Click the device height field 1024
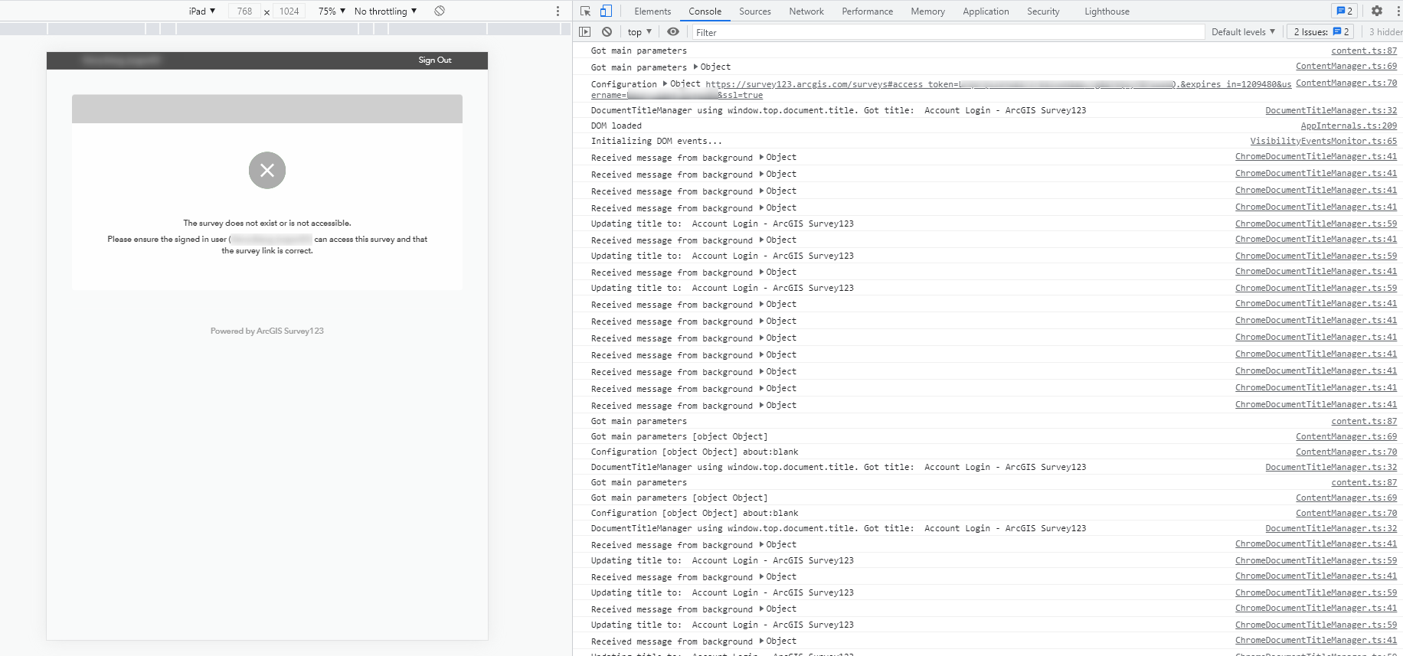Screen dimensions: 1403x656 289,11
